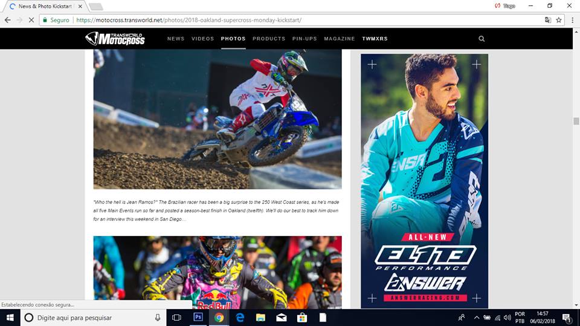Open Task View in taskbar
The height and width of the screenshot is (326, 580).
coord(177,318)
